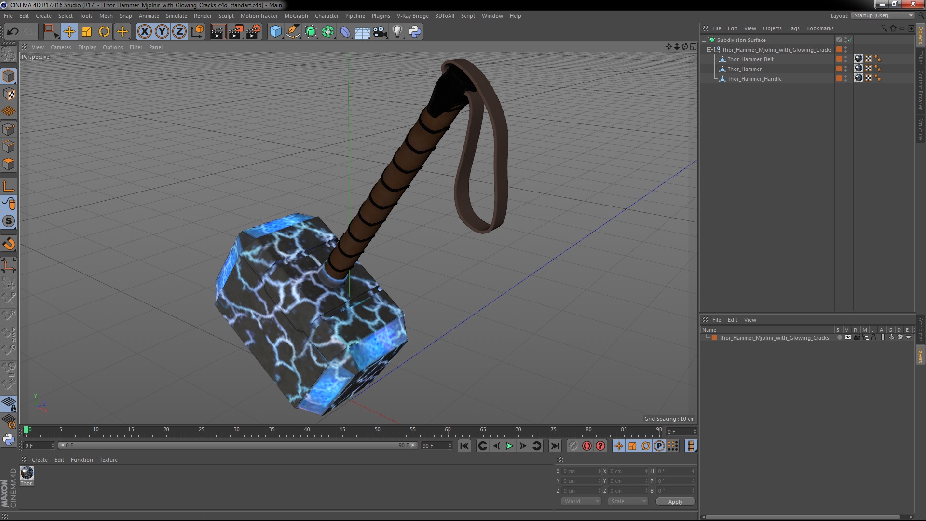The height and width of the screenshot is (521, 926).
Task: Select the Thor material thumbnail
Action: click(27, 473)
